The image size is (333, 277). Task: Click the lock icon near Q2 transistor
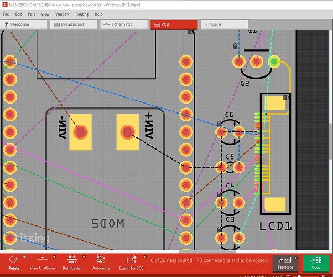pos(235,46)
